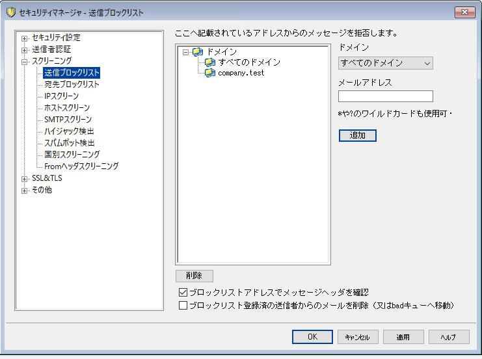The image size is (482, 359).
Task: Expand the SSL&TLS tree node
Action: (x=25, y=178)
